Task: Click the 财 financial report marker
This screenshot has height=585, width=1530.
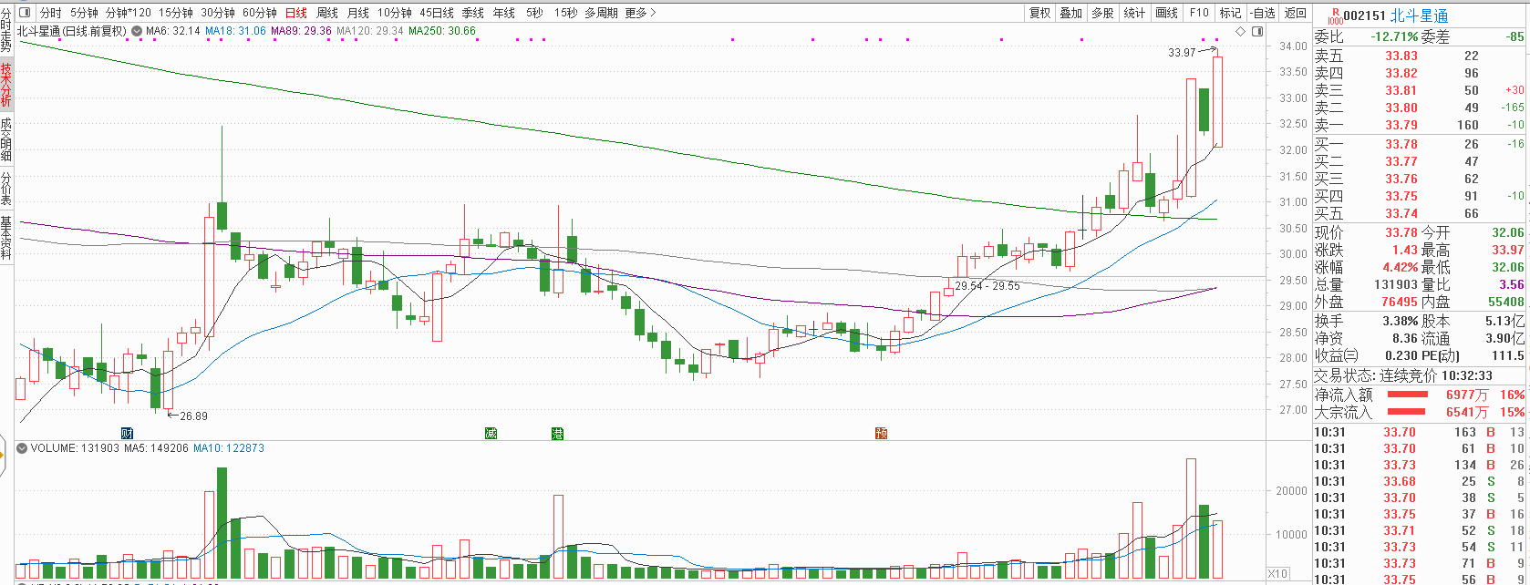Action: [127, 433]
